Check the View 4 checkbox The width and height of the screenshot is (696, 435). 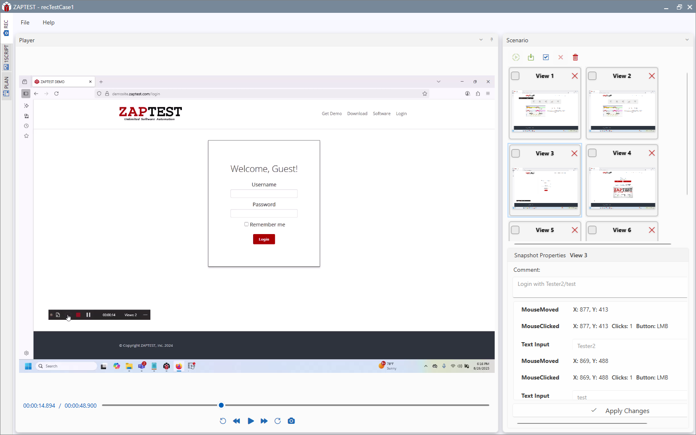592,153
